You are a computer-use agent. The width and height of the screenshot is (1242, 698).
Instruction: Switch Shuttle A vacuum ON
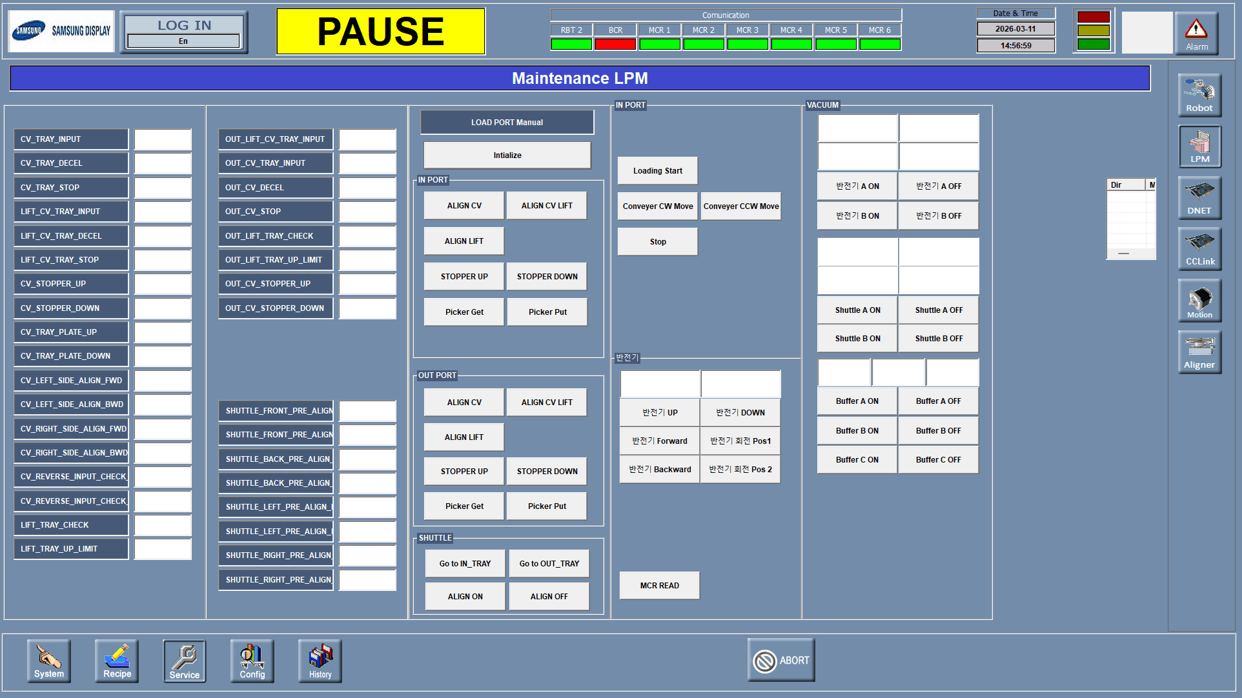coord(857,310)
